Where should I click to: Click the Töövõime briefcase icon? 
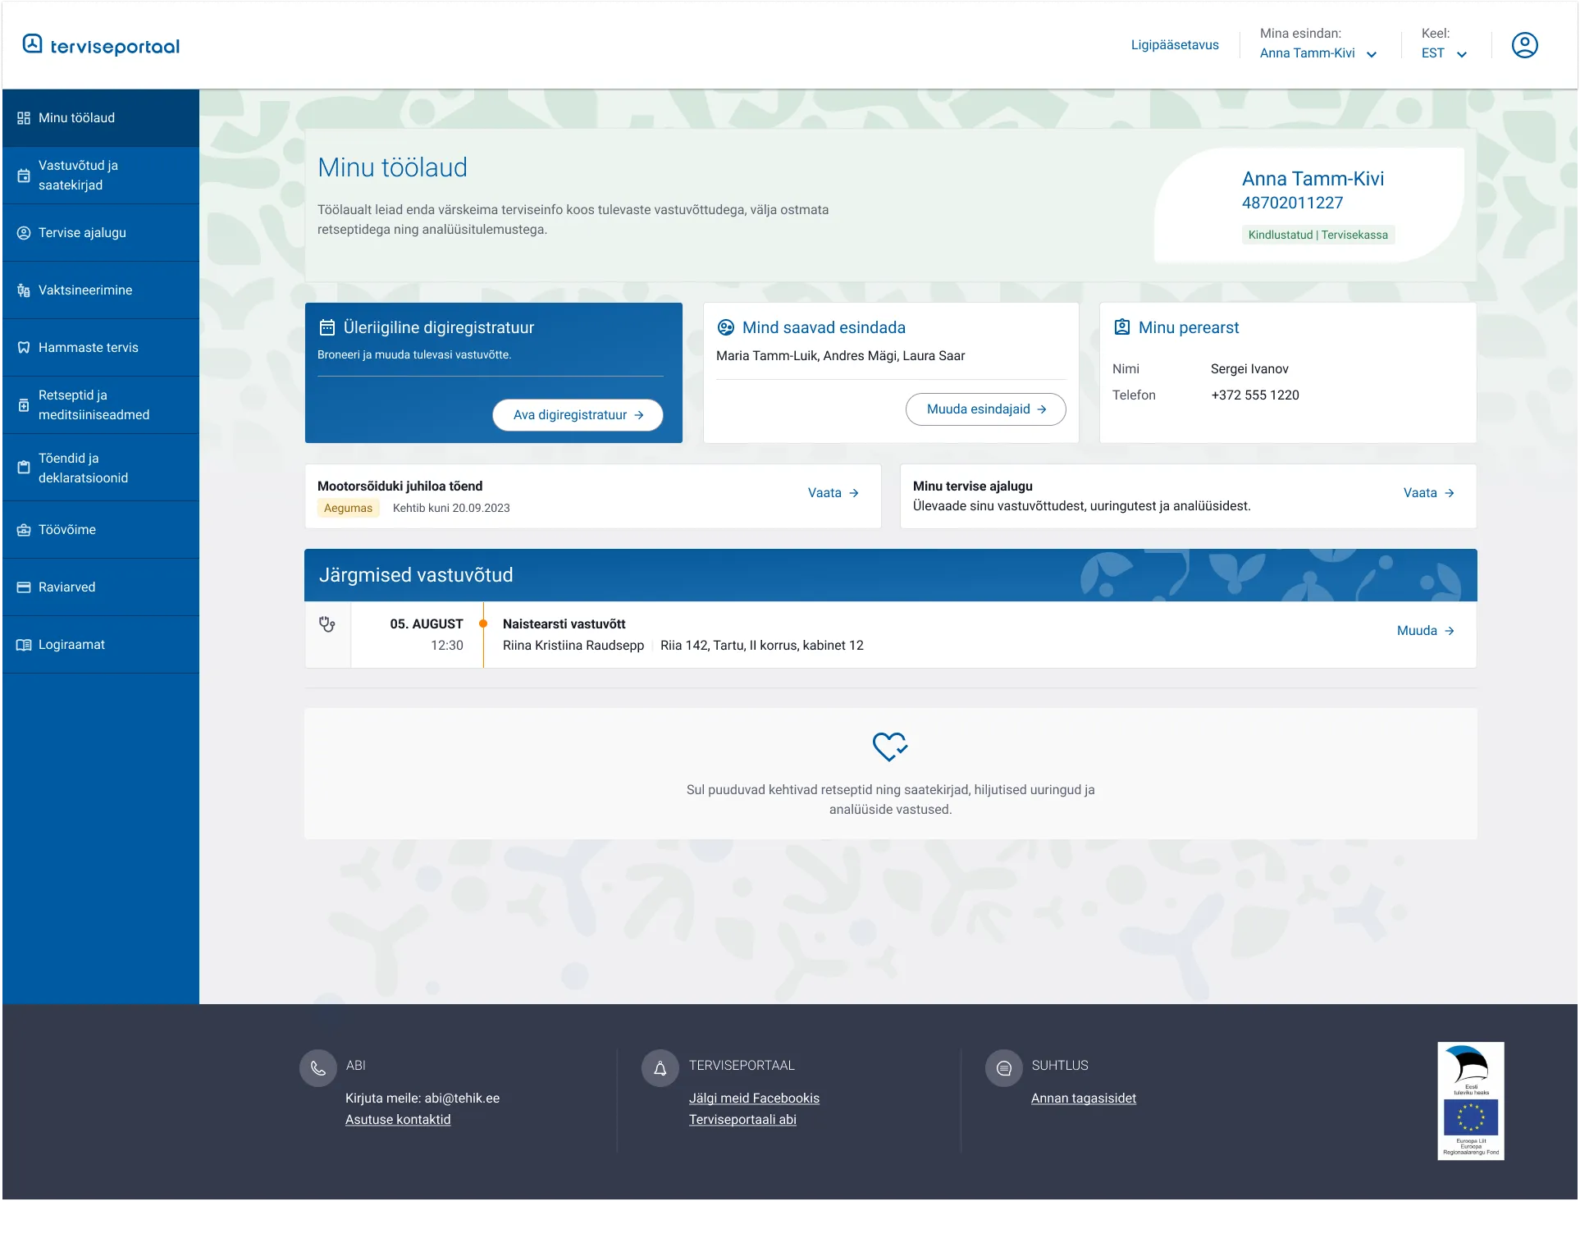point(24,530)
